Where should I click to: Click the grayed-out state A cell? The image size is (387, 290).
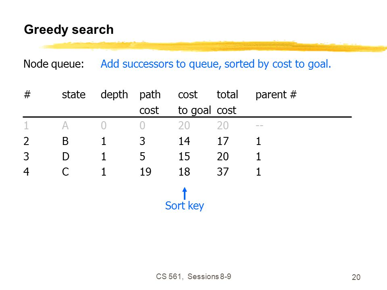point(65,126)
